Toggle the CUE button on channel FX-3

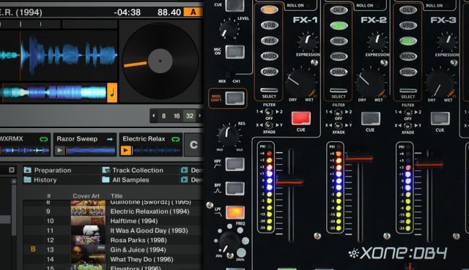[x=440, y=119]
